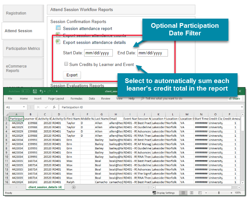Click the Name Box showing A1

click(14, 107)
